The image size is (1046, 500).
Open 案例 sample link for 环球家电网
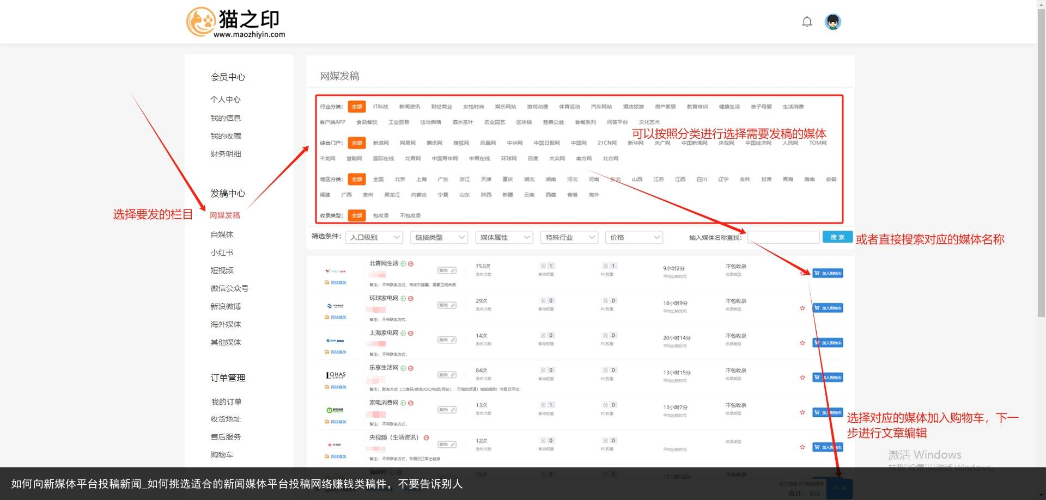(447, 305)
